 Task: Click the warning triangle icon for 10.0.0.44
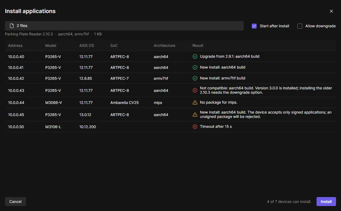195,102
